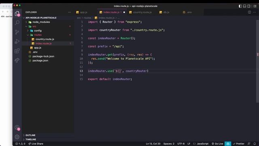The image size is (259, 146).
Task: Toggle bottom panel layout icon
Action: pyautogui.click(x=244, y=6)
